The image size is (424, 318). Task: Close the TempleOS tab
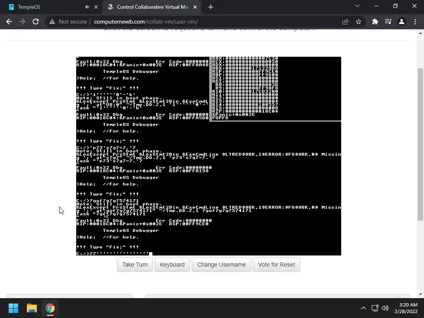tap(96, 7)
